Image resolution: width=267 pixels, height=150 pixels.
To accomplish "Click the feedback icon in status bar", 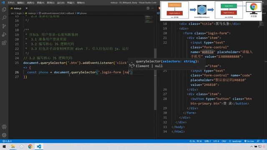I will coord(258,141).
